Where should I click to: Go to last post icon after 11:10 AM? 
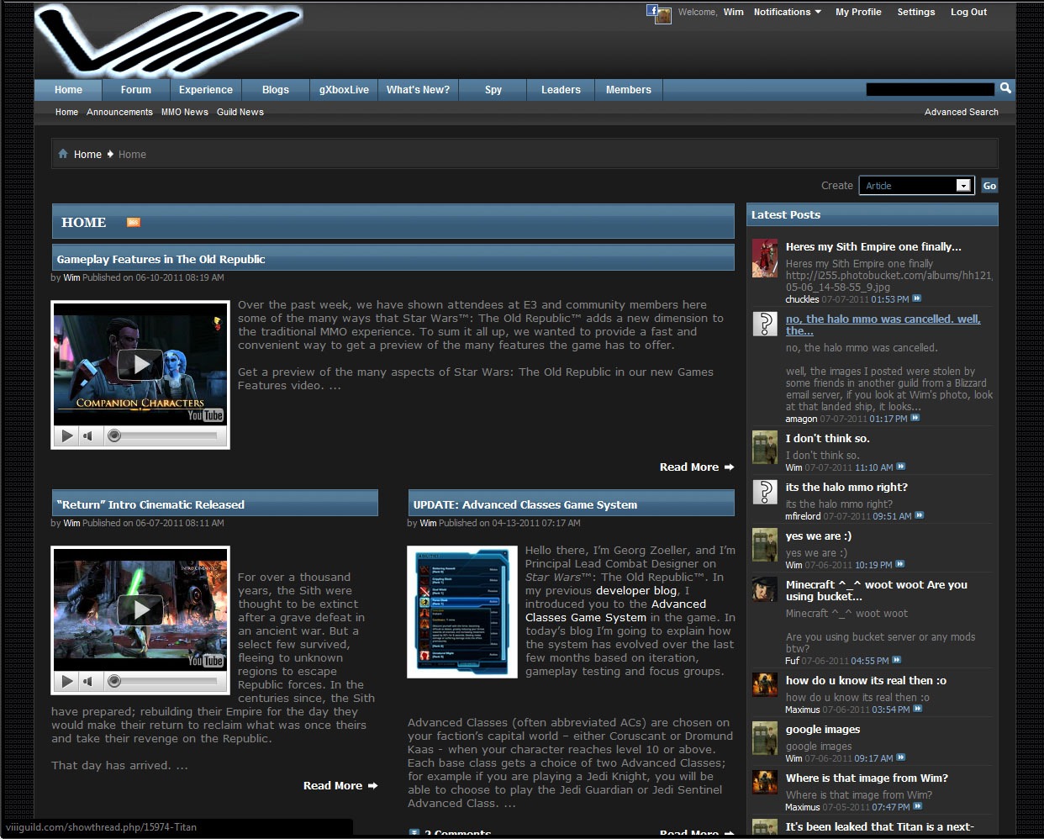pyautogui.click(x=901, y=467)
